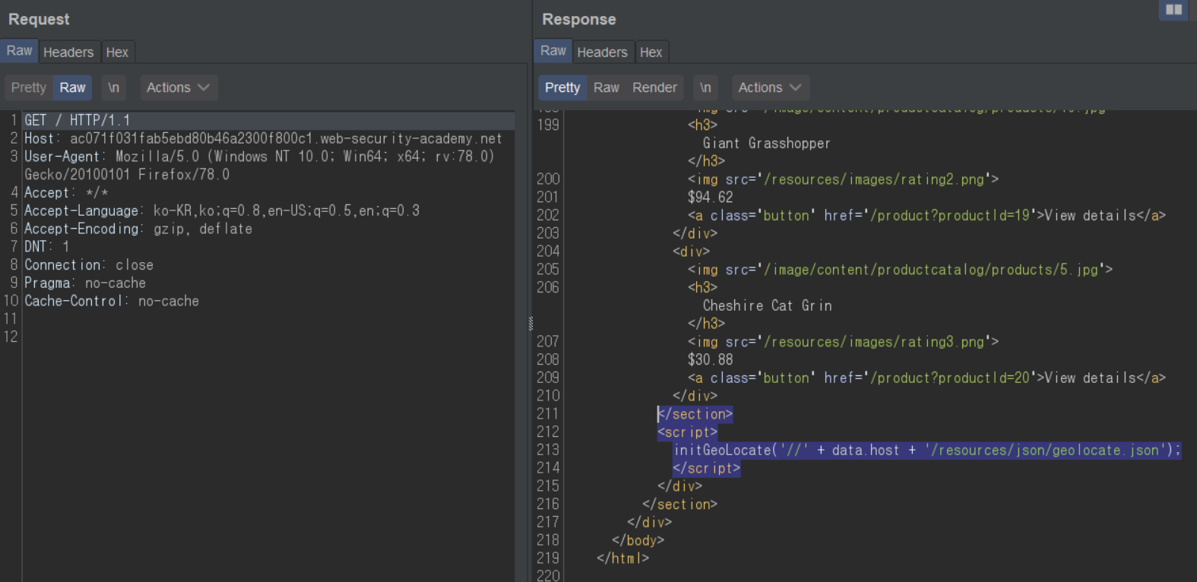Select Raw mode in Request editor
Screen dimensions: 1197x582
pyautogui.click(x=73, y=87)
